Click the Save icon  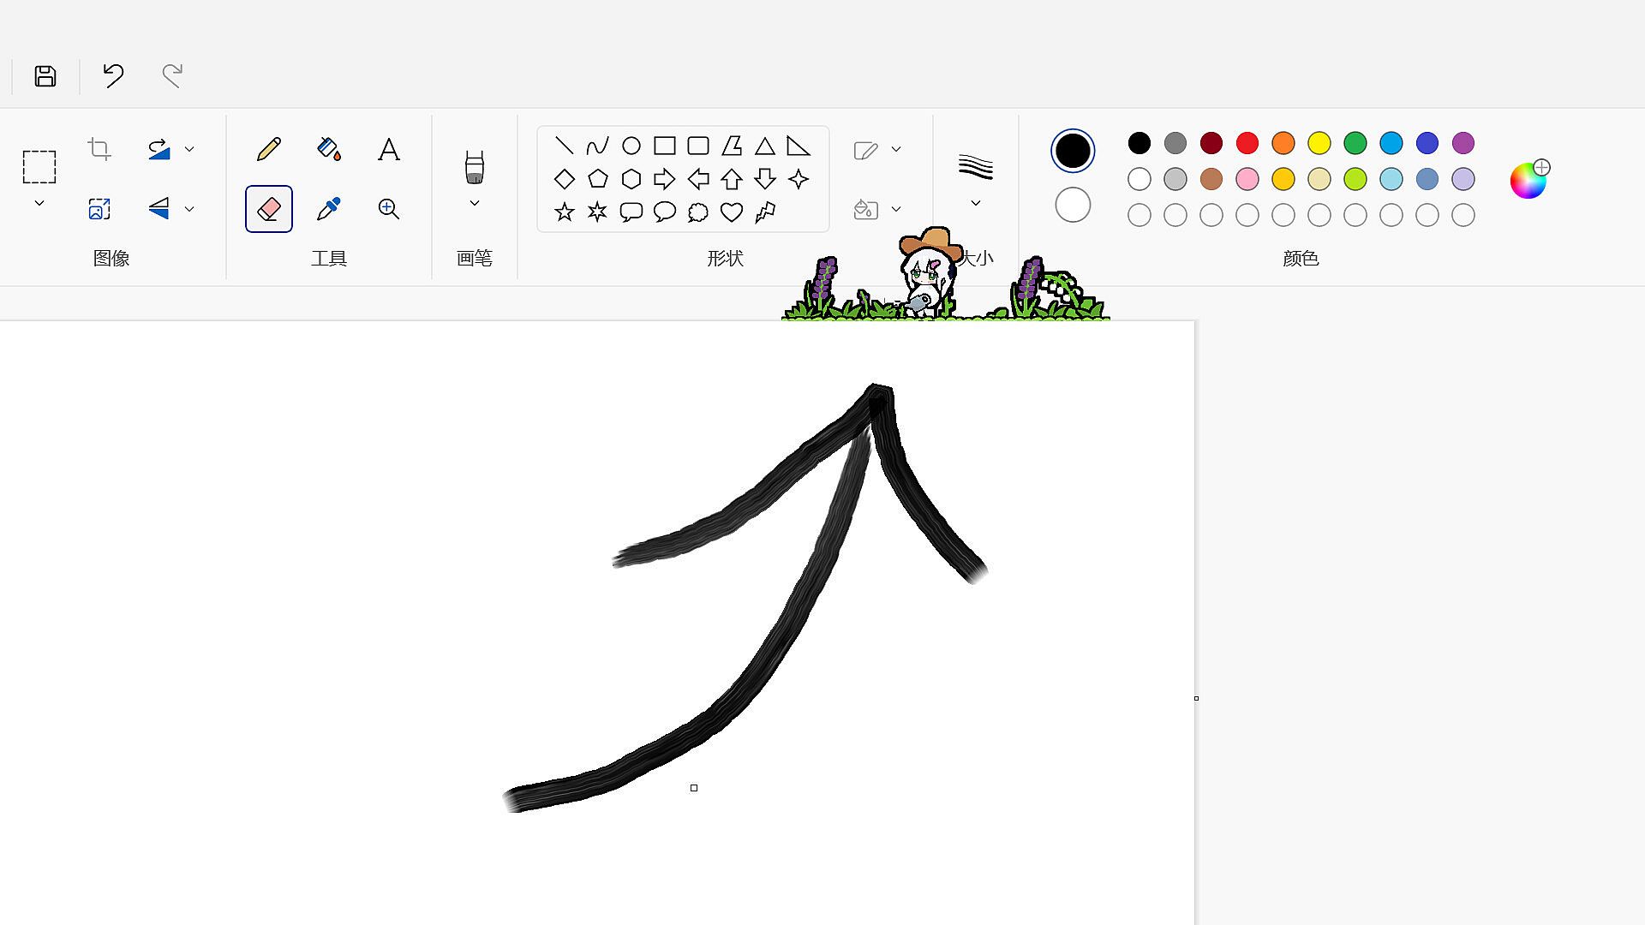pos(45,76)
